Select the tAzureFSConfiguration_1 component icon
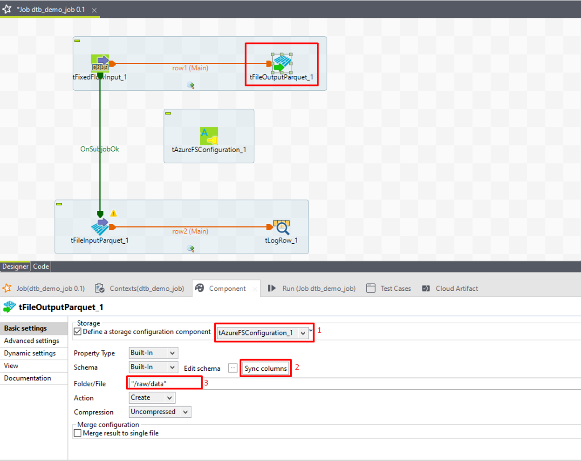Image resolution: width=581 pixels, height=461 pixels. click(209, 136)
